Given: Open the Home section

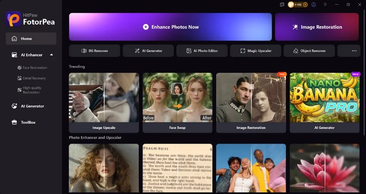Looking at the screenshot, I should point(31,38).
